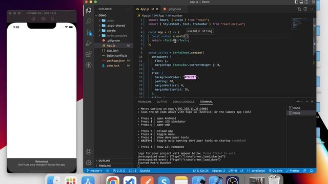328x184 pixels.
Task: Click the simulator screenshot icon
Action: pyautogui.click(x=43, y=19)
